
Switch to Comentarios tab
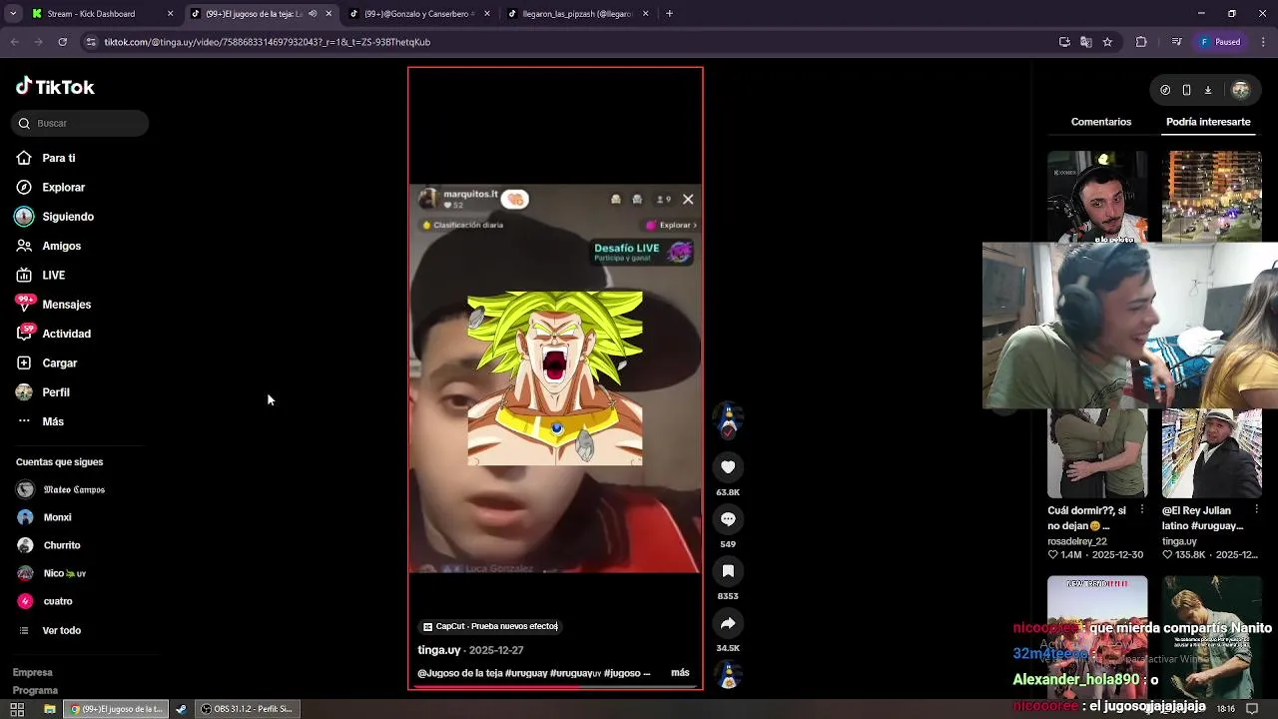coord(1101,122)
